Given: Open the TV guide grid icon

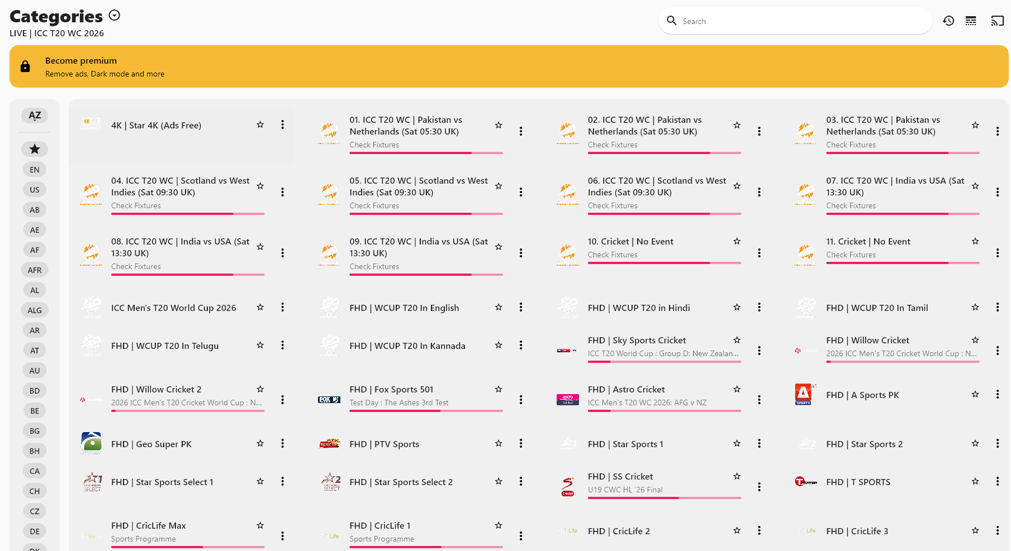Looking at the screenshot, I should [971, 21].
